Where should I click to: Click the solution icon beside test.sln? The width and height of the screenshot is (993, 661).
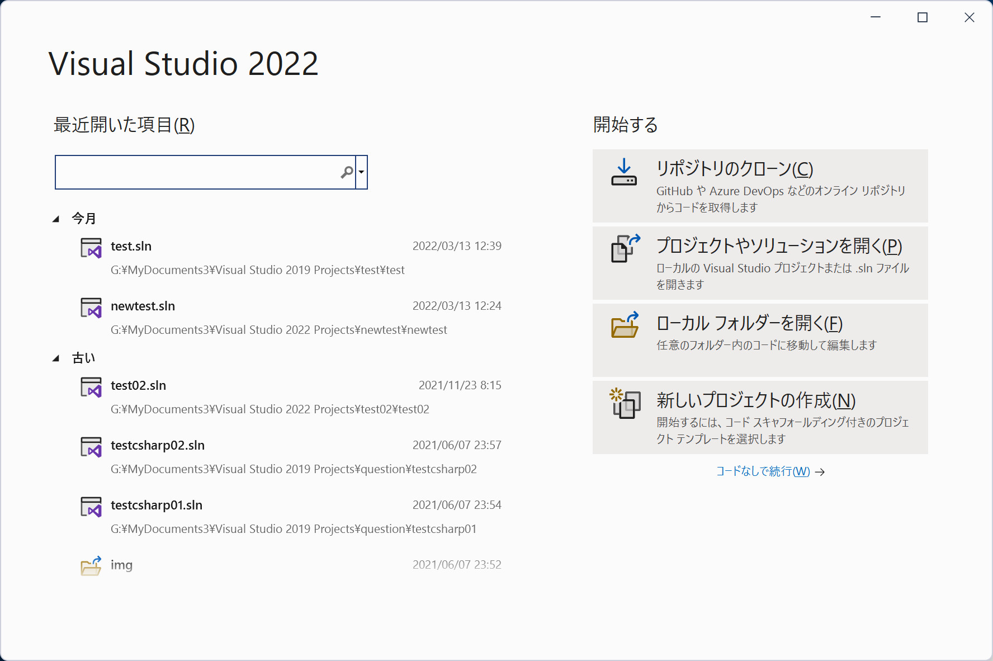[x=91, y=248]
